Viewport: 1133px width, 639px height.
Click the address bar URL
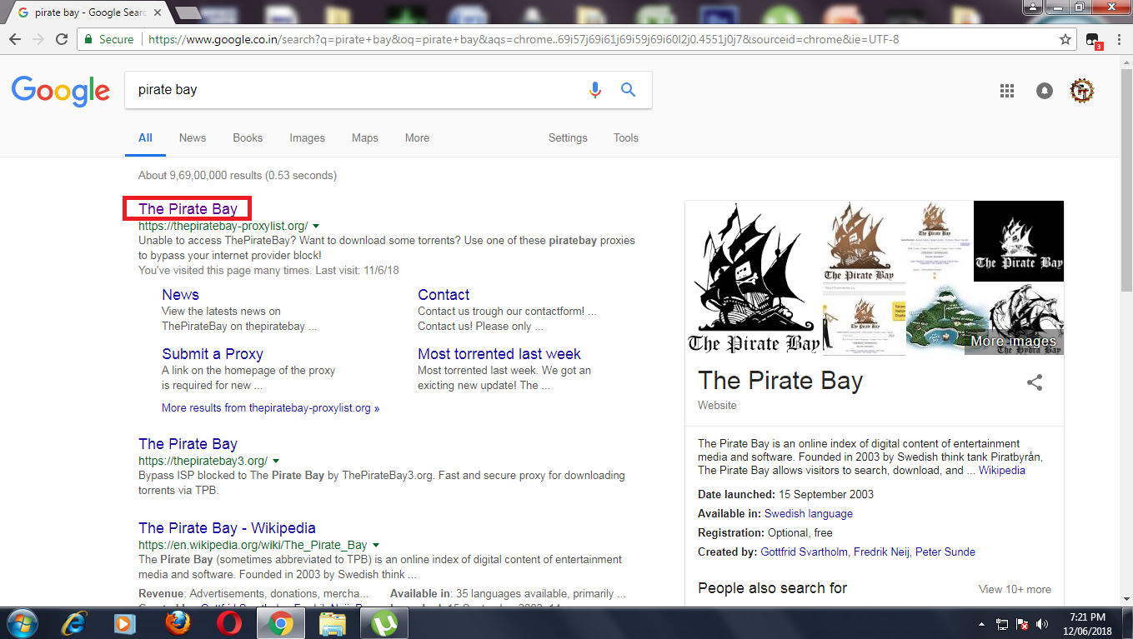524,40
